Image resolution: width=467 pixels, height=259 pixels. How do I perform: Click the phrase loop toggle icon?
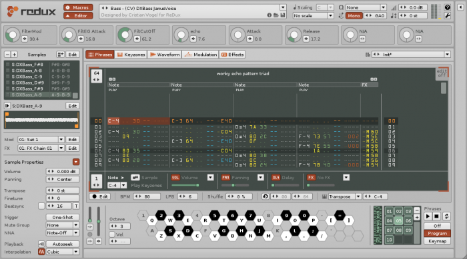pos(446,216)
